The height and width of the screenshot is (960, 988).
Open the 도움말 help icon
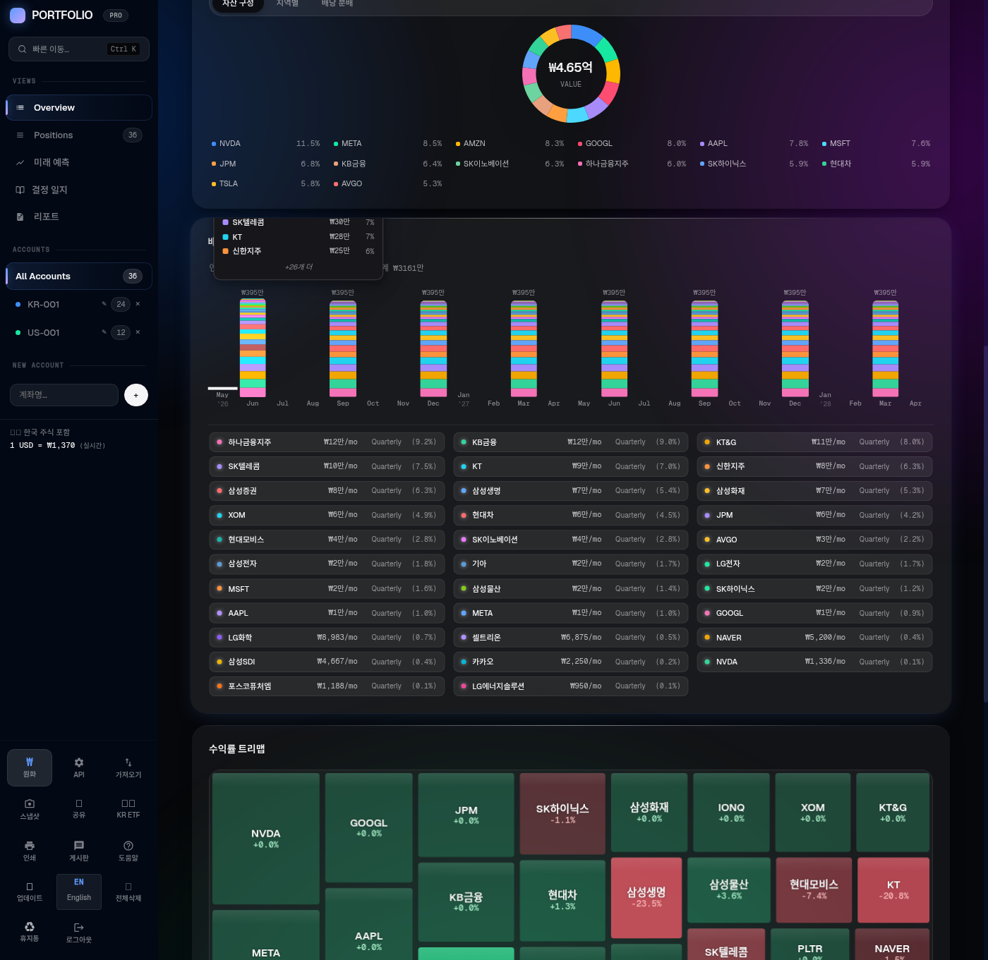point(128,845)
